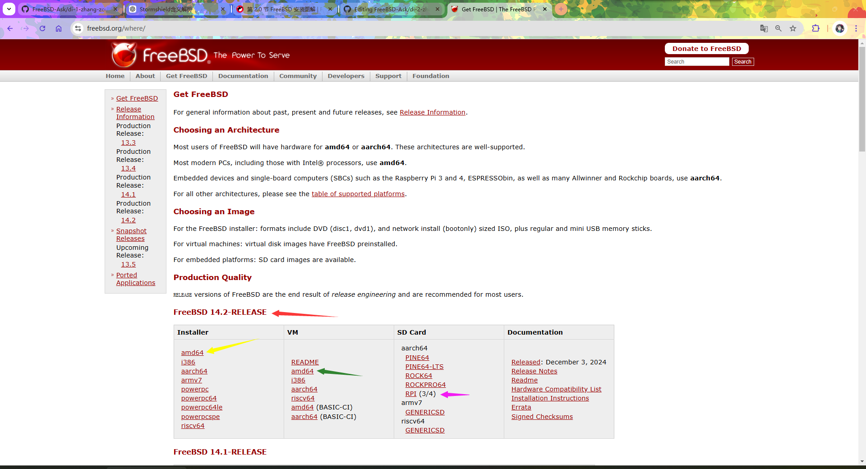This screenshot has height=469, width=866.
Task: Open the 13.5 upcoming release link
Action: coord(128,264)
